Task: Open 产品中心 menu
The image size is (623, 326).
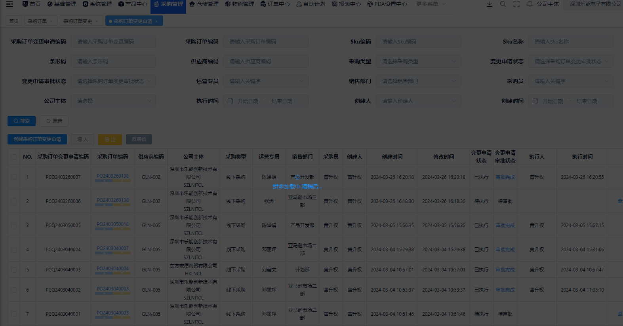Action: (133, 4)
